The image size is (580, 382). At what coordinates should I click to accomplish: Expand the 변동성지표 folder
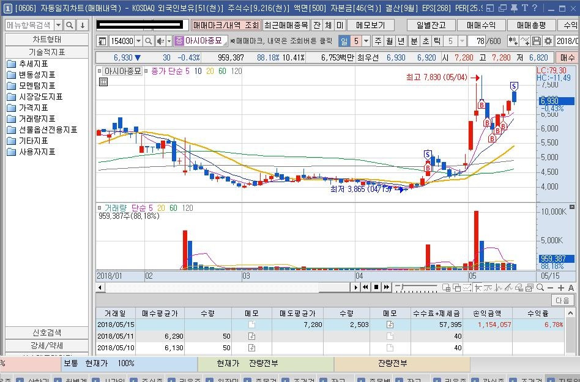tap(31, 75)
